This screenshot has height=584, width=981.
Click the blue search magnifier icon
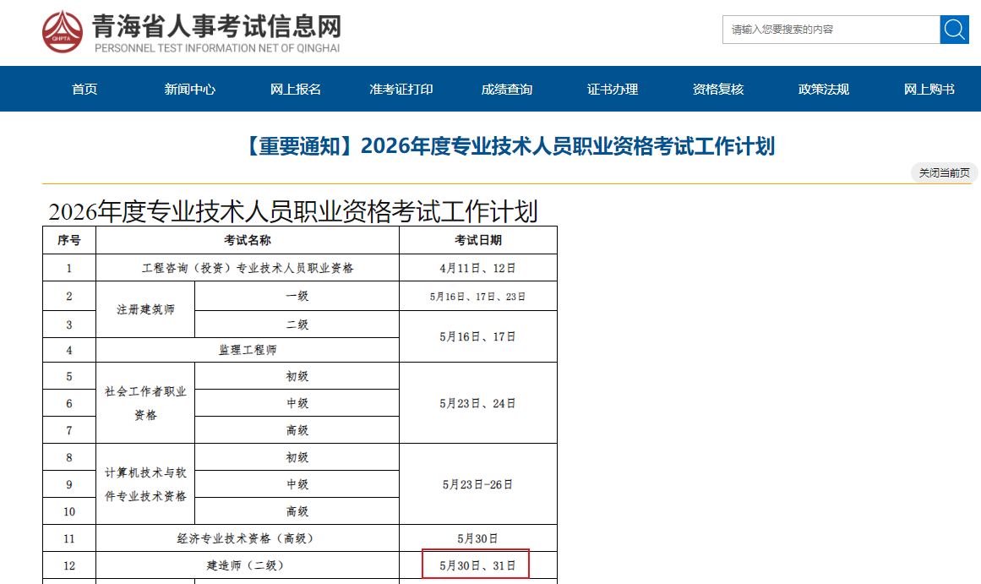pos(955,29)
